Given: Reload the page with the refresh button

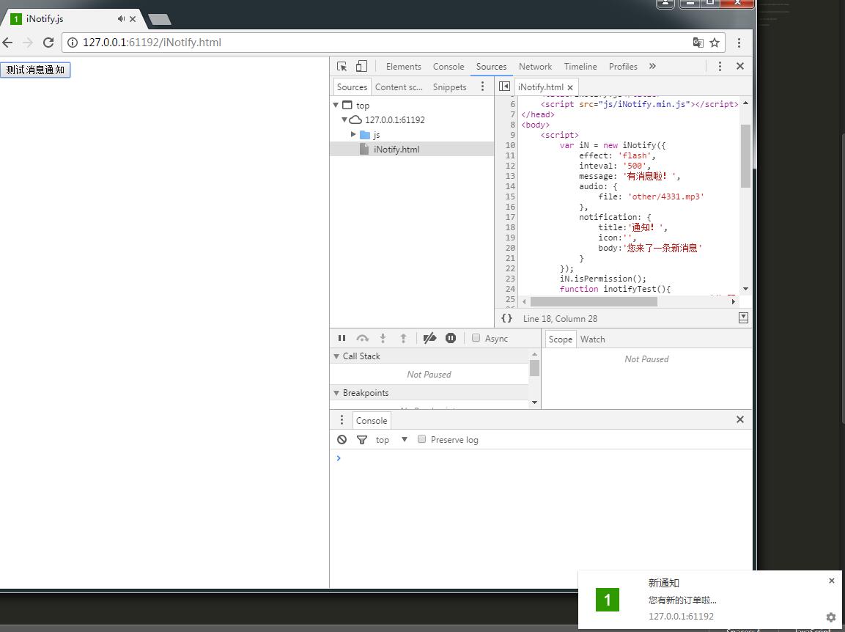Looking at the screenshot, I should (48, 43).
